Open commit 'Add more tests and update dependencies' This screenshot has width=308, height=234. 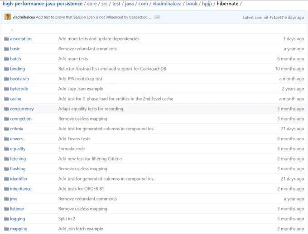(99, 38)
